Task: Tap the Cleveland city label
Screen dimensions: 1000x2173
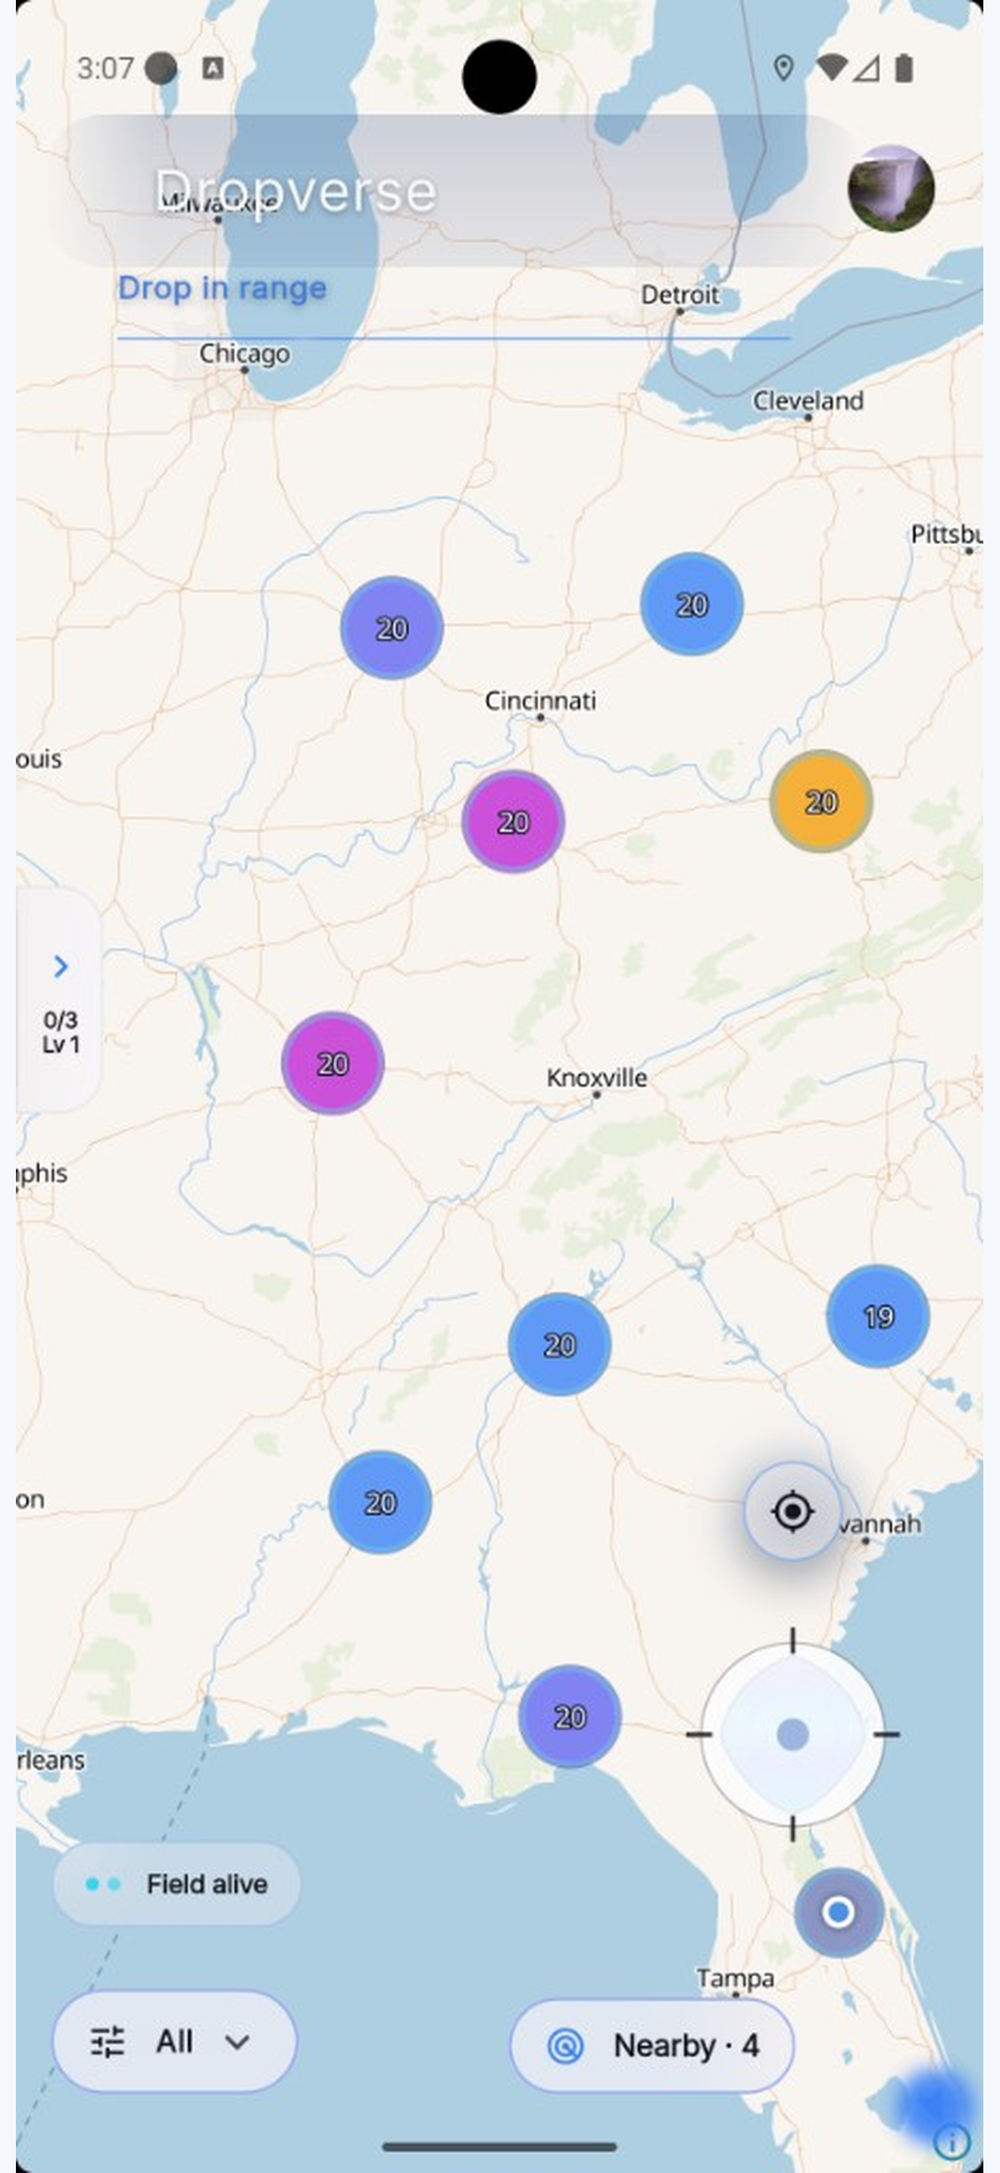Action: (x=808, y=400)
